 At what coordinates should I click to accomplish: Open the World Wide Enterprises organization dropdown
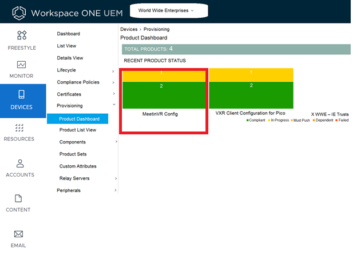[169, 10]
